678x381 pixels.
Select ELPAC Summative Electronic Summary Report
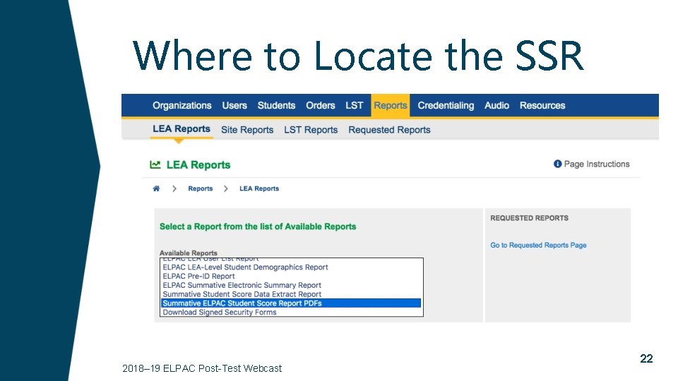coord(292,285)
